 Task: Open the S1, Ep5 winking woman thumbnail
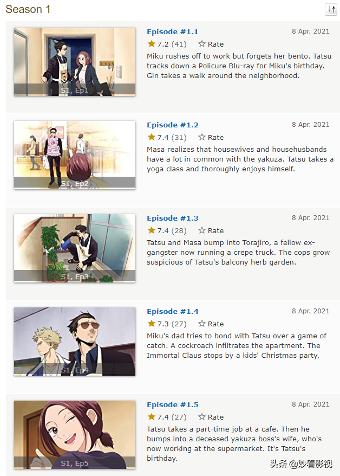(75, 434)
